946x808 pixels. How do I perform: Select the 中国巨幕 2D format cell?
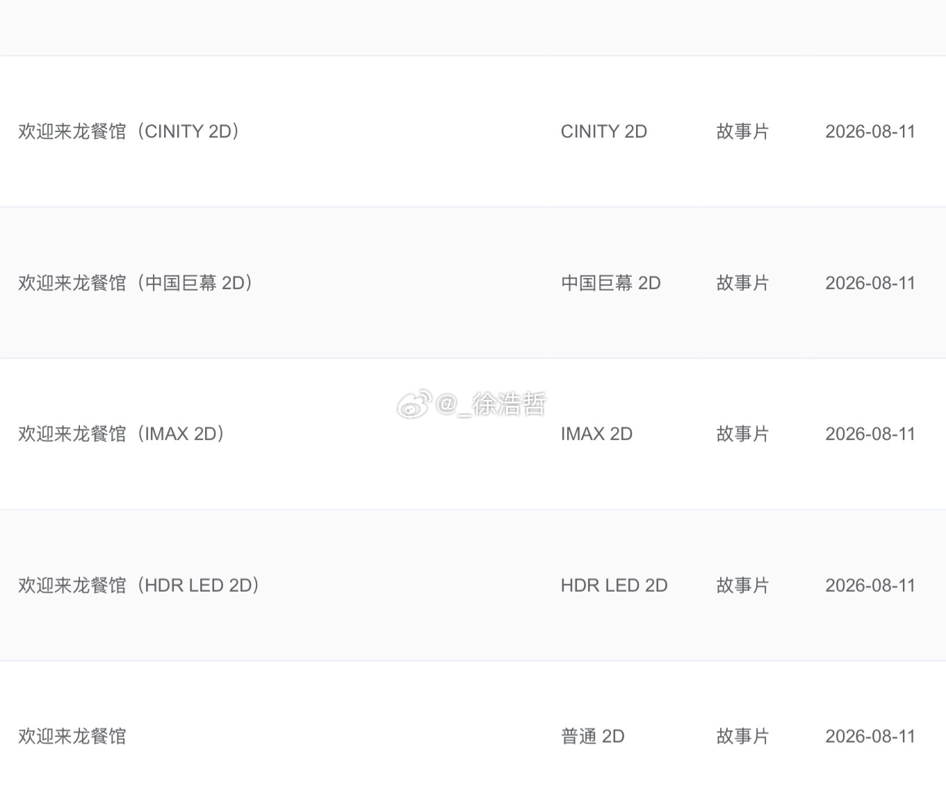(611, 283)
